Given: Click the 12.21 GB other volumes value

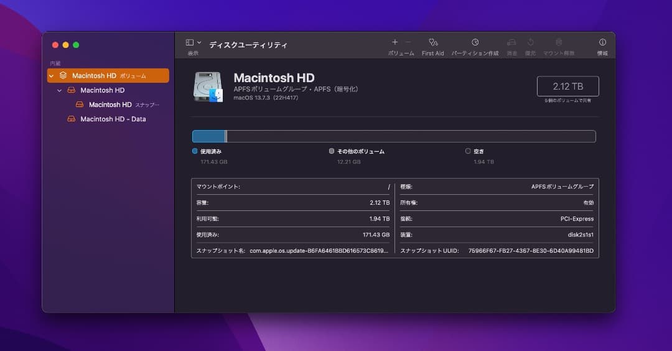Looking at the screenshot, I should [x=349, y=162].
